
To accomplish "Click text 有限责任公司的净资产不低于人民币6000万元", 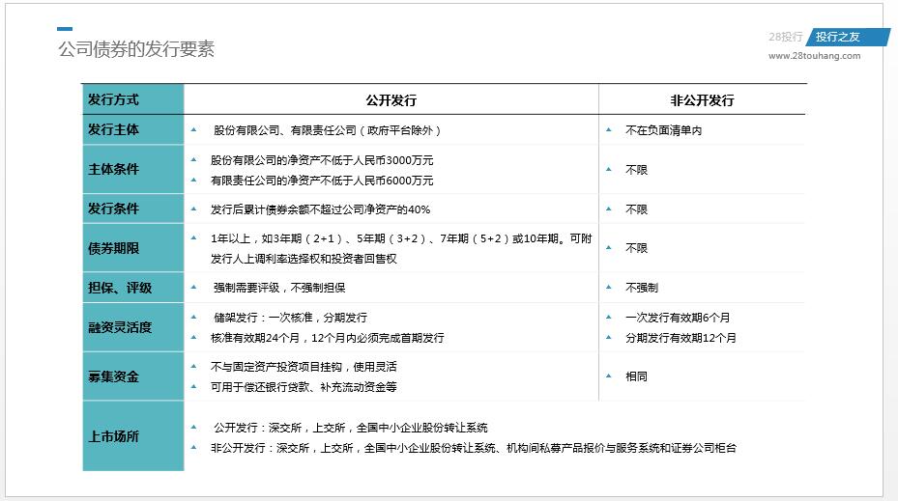I will [x=322, y=181].
